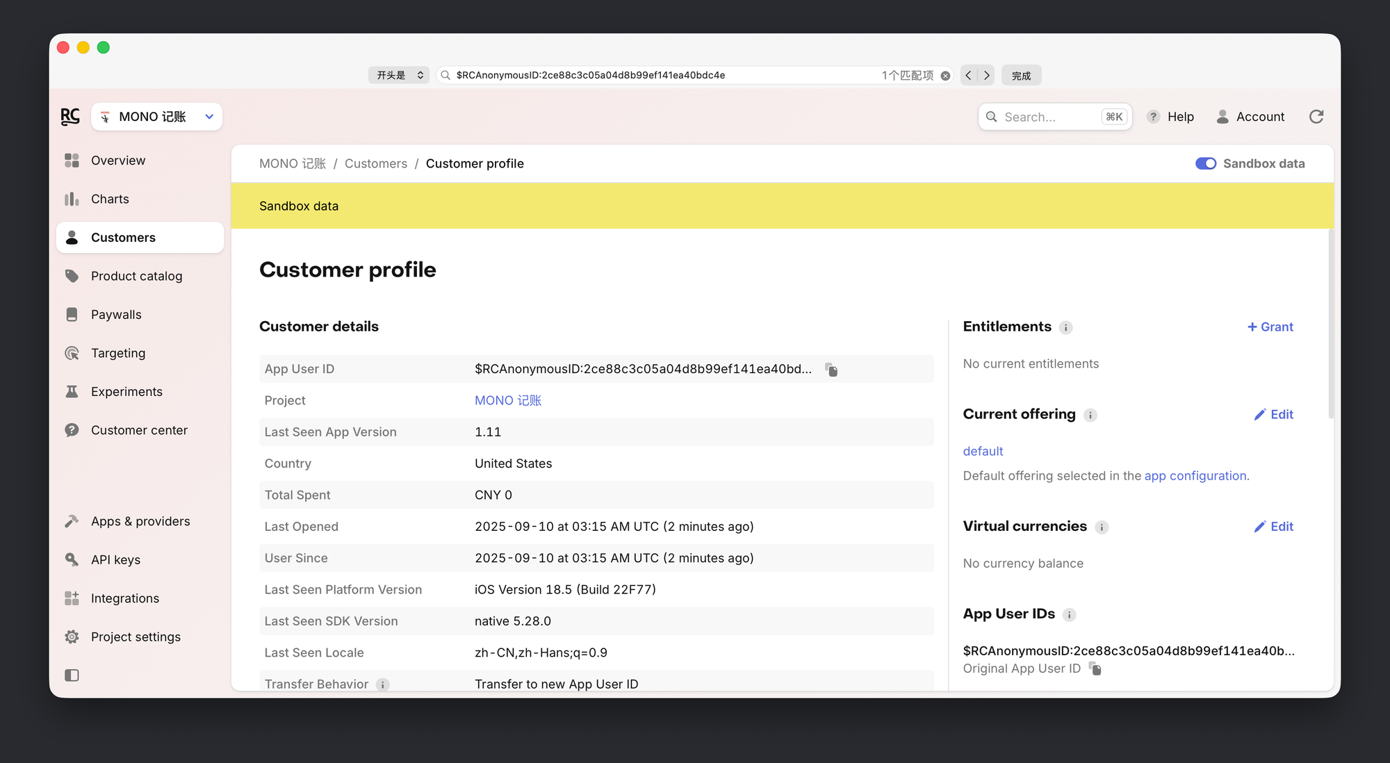Navigate to Product catalog section
The image size is (1390, 763).
pyautogui.click(x=136, y=277)
